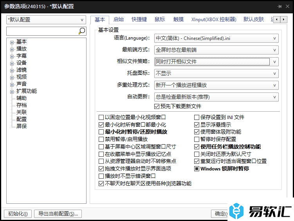Switch to the 快捷键 tab
This screenshot has height=221, width=294.
tap(139, 20)
